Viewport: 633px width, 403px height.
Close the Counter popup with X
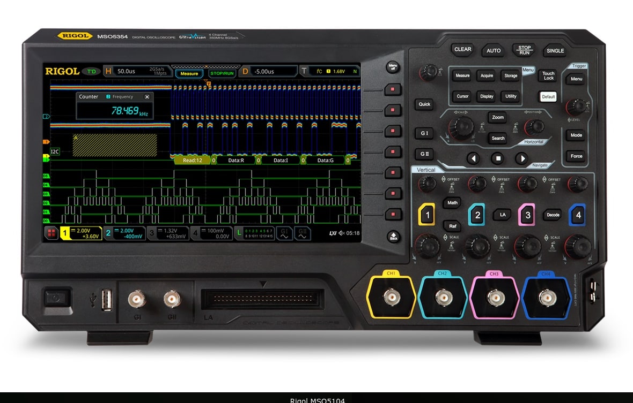point(147,97)
